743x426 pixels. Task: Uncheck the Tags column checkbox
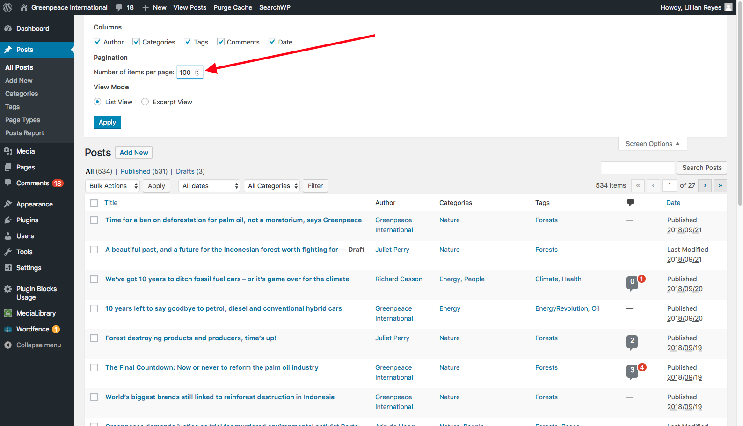pos(188,42)
